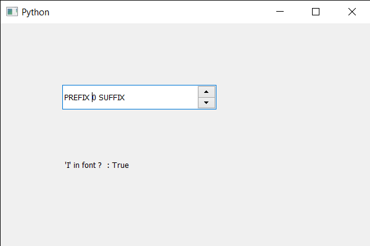Click the Python window icon in title bar
The height and width of the screenshot is (246, 370).
click(x=12, y=12)
